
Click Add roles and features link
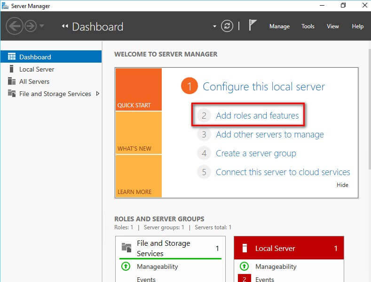(x=257, y=116)
